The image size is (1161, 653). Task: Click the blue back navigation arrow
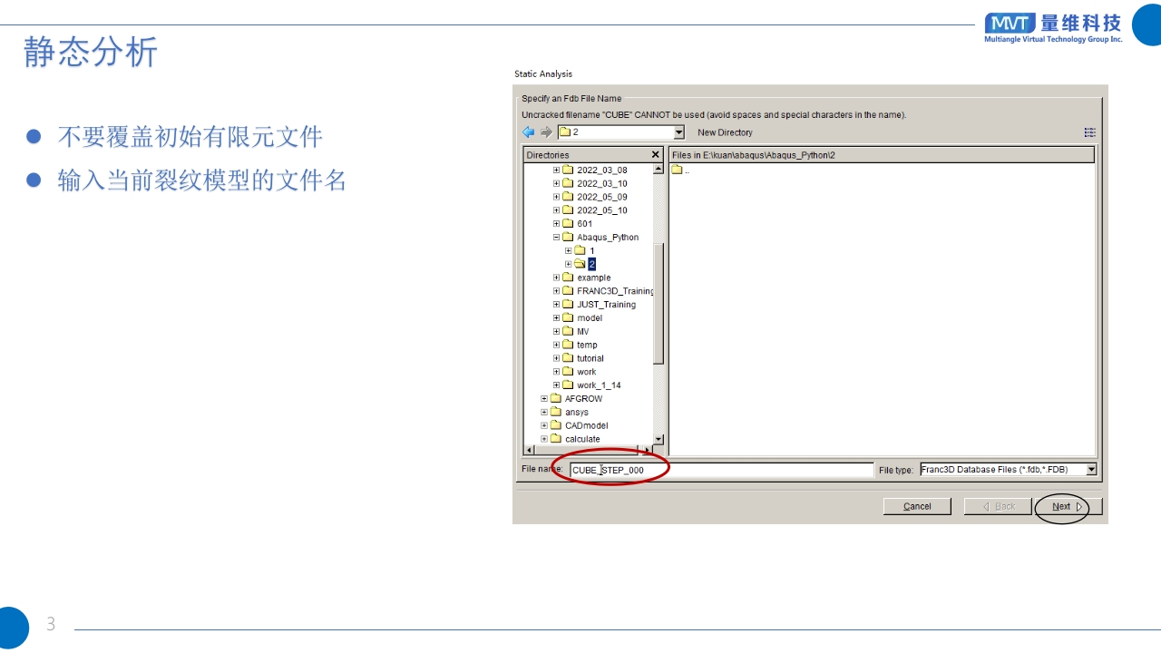pyautogui.click(x=529, y=132)
